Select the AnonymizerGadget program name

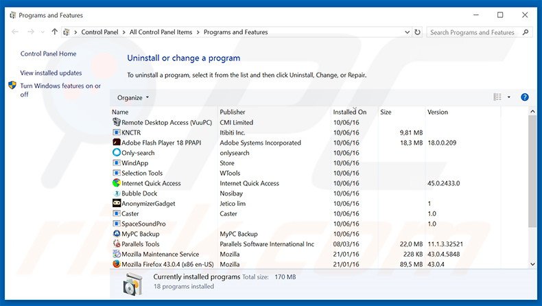point(148,204)
